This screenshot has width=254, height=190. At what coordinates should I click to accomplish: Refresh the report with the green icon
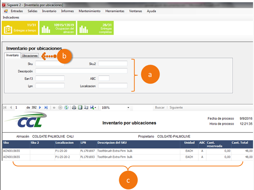tap(66, 107)
